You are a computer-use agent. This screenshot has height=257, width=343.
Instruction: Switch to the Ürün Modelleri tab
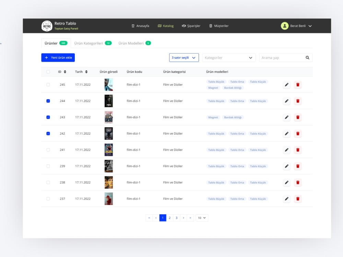pos(134,43)
